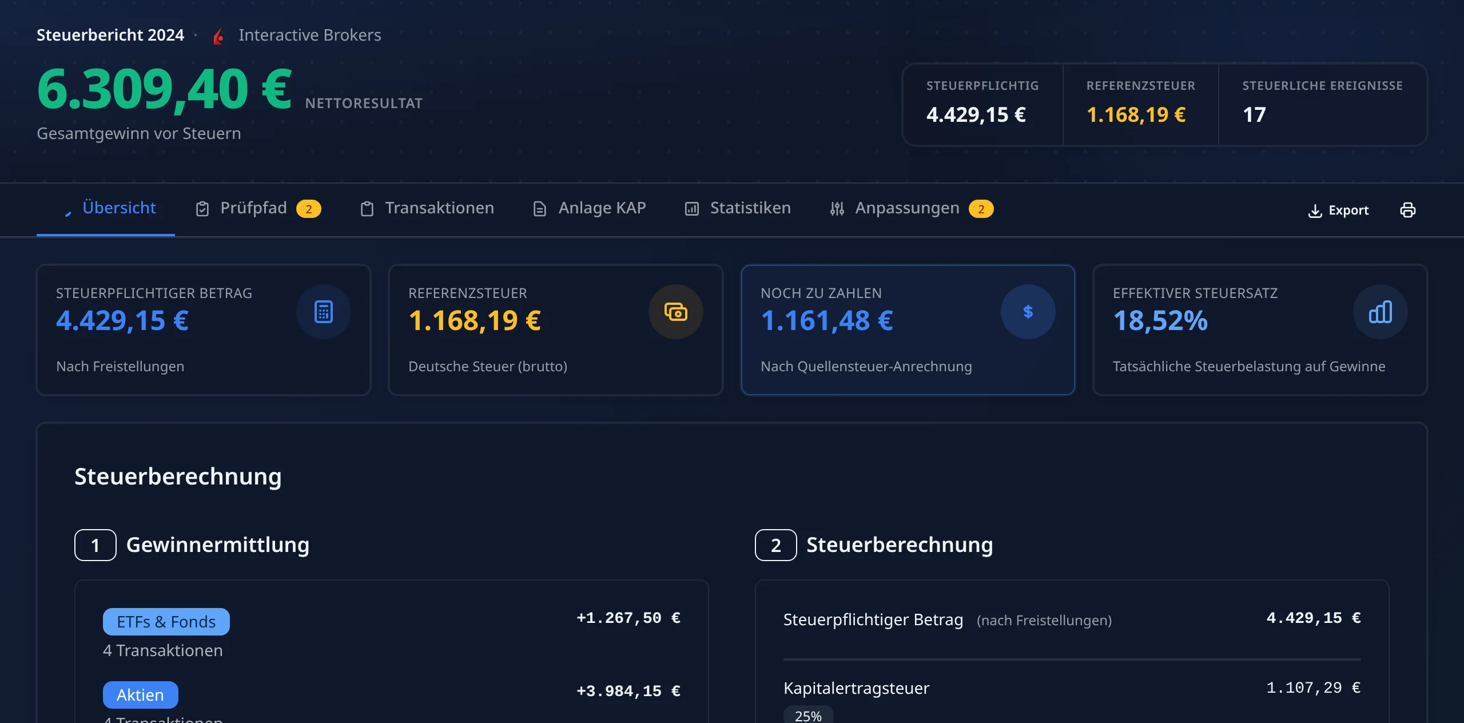This screenshot has height=723, width=1464.
Task: Click the Tatsächliche Steuerbelastung auf Gewinne caption
Action: pos(1249,367)
